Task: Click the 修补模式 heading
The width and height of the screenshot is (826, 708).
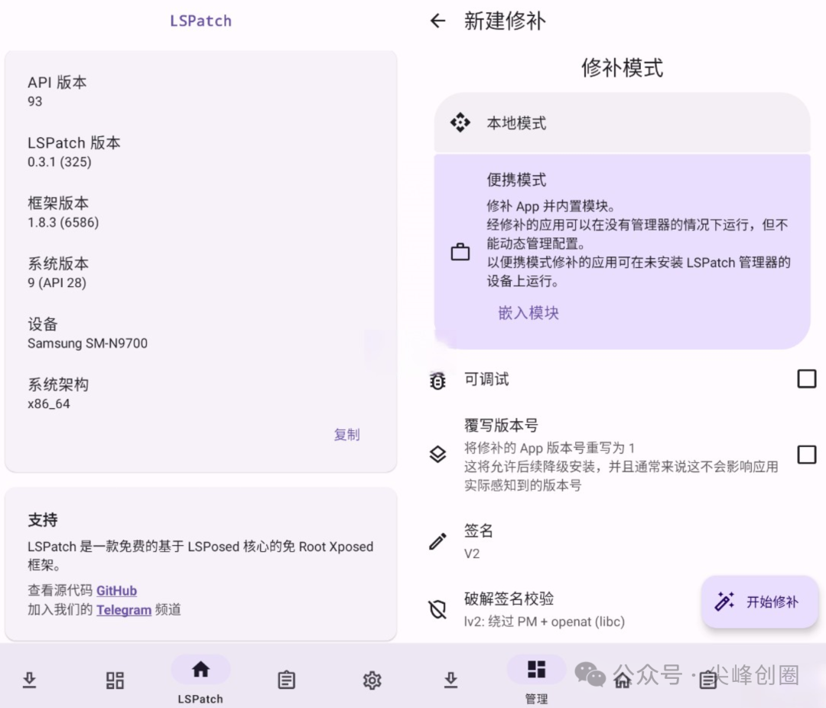Action: pyautogui.click(x=622, y=68)
